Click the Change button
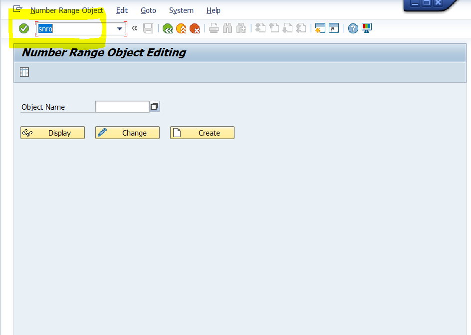 127,133
